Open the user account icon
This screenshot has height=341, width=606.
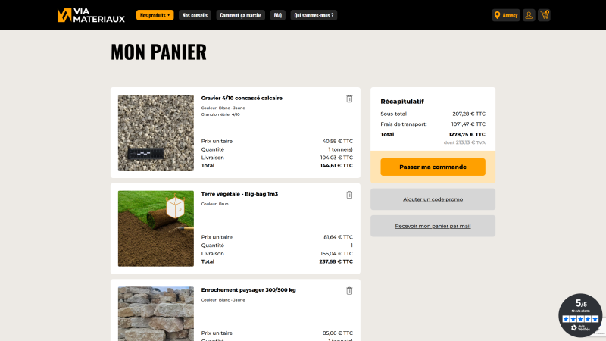click(x=529, y=15)
